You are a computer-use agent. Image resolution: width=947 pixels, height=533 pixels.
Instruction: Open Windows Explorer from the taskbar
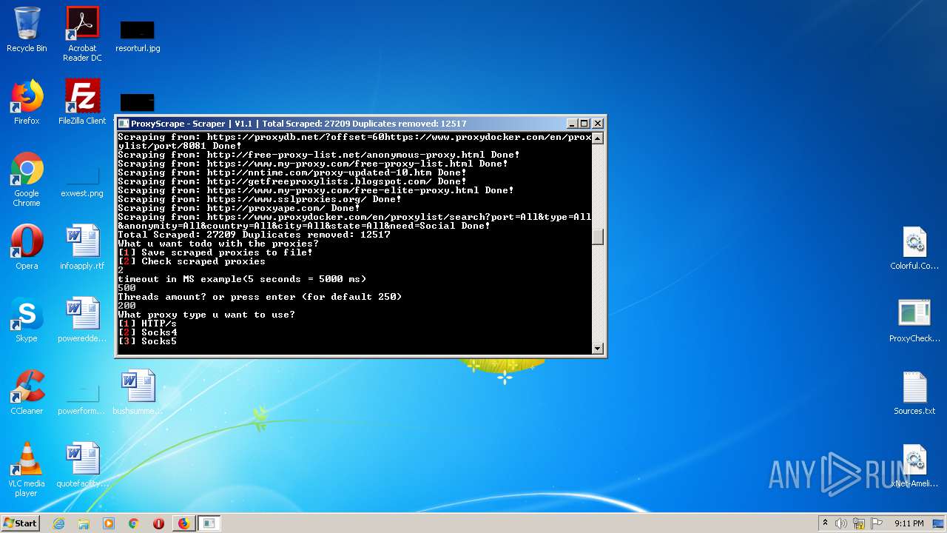[84, 523]
